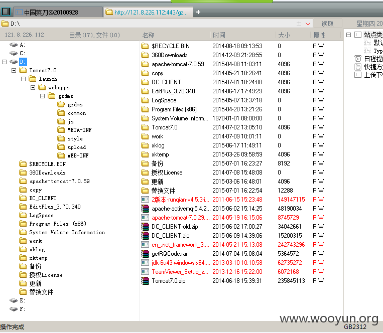The image size is (383, 333).
Task: Select apache-tomcat-7.0.29 executable icon
Action: click(x=145, y=217)
